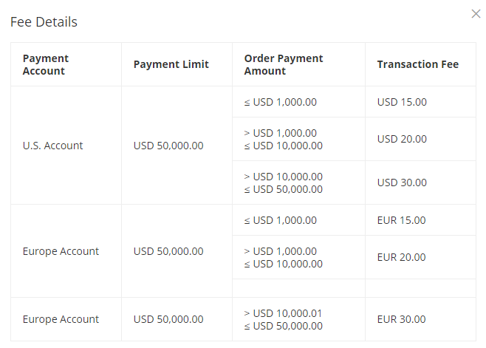Click the EUR 15.00 fee cell
The width and height of the screenshot is (486, 348).
[420, 220]
